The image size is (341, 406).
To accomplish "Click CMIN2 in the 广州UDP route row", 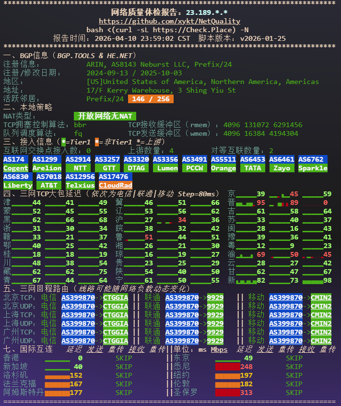I will (x=321, y=341).
